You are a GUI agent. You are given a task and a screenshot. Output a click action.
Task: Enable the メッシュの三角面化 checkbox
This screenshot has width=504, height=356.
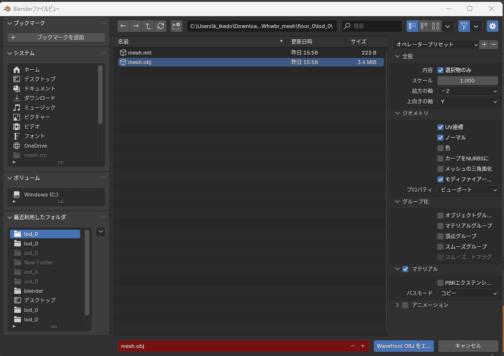tap(440, 169)
